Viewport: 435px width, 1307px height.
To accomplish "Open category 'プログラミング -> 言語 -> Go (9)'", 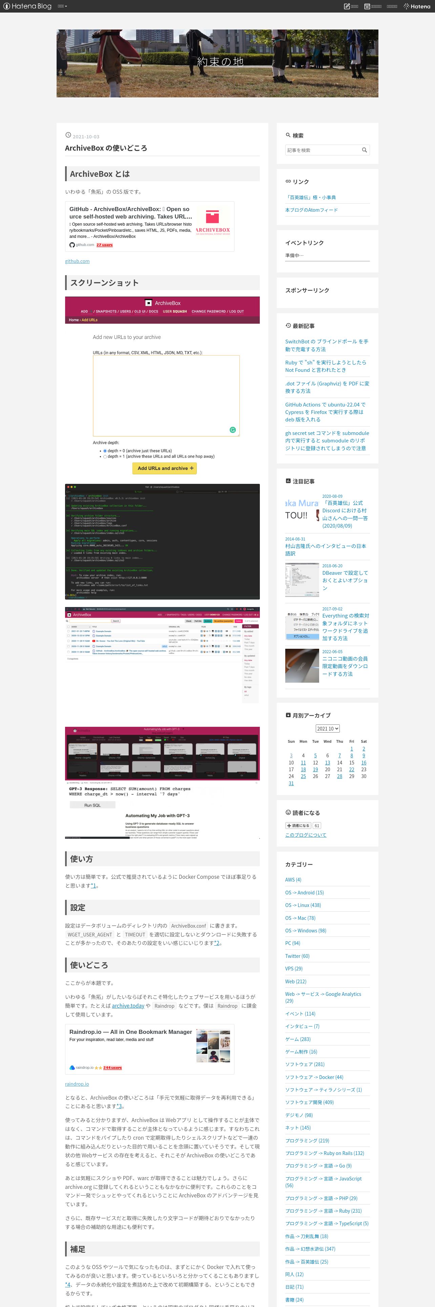I will coord(318,1166).
